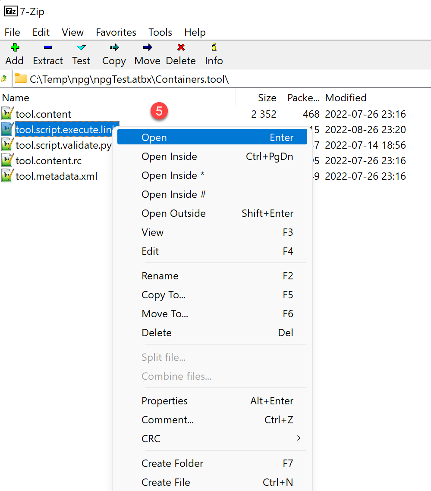This screenshot has height=491, width=431.
Task: Select the tool.content file icon
Action: (x=7, y=114)
